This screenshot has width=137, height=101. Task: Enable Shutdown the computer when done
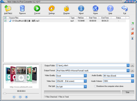pos(95,86)
